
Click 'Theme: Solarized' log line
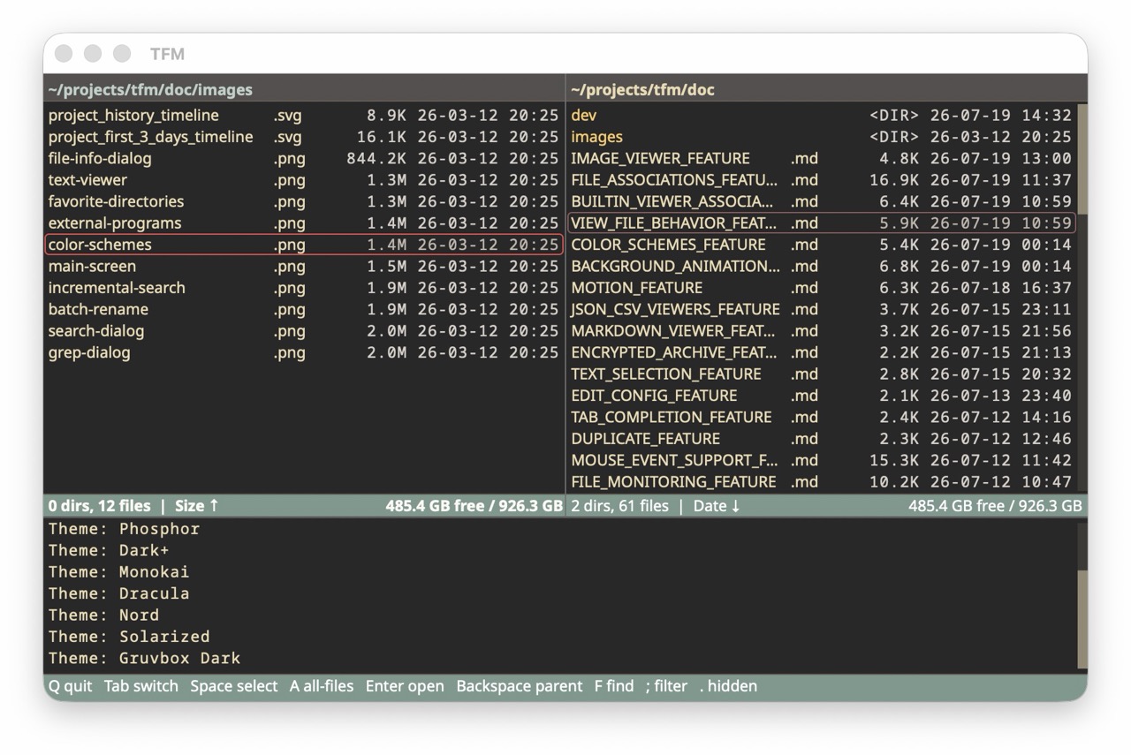tap(129, 637)
